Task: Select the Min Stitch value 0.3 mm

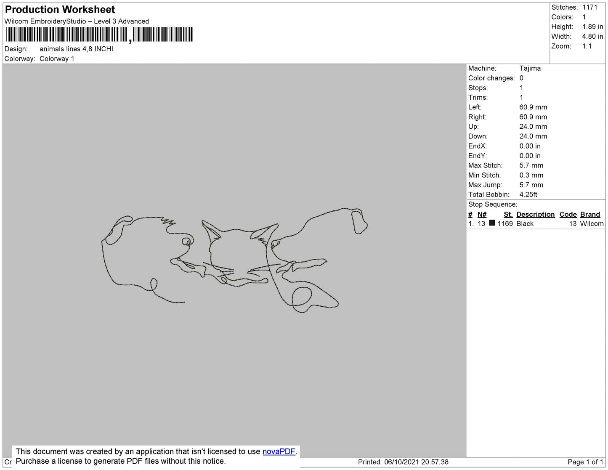Action: (531, 175)
